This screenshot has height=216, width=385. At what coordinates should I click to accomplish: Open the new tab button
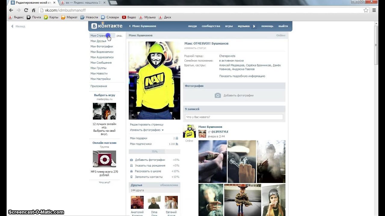pyautogui.click(x=113, y=2)
